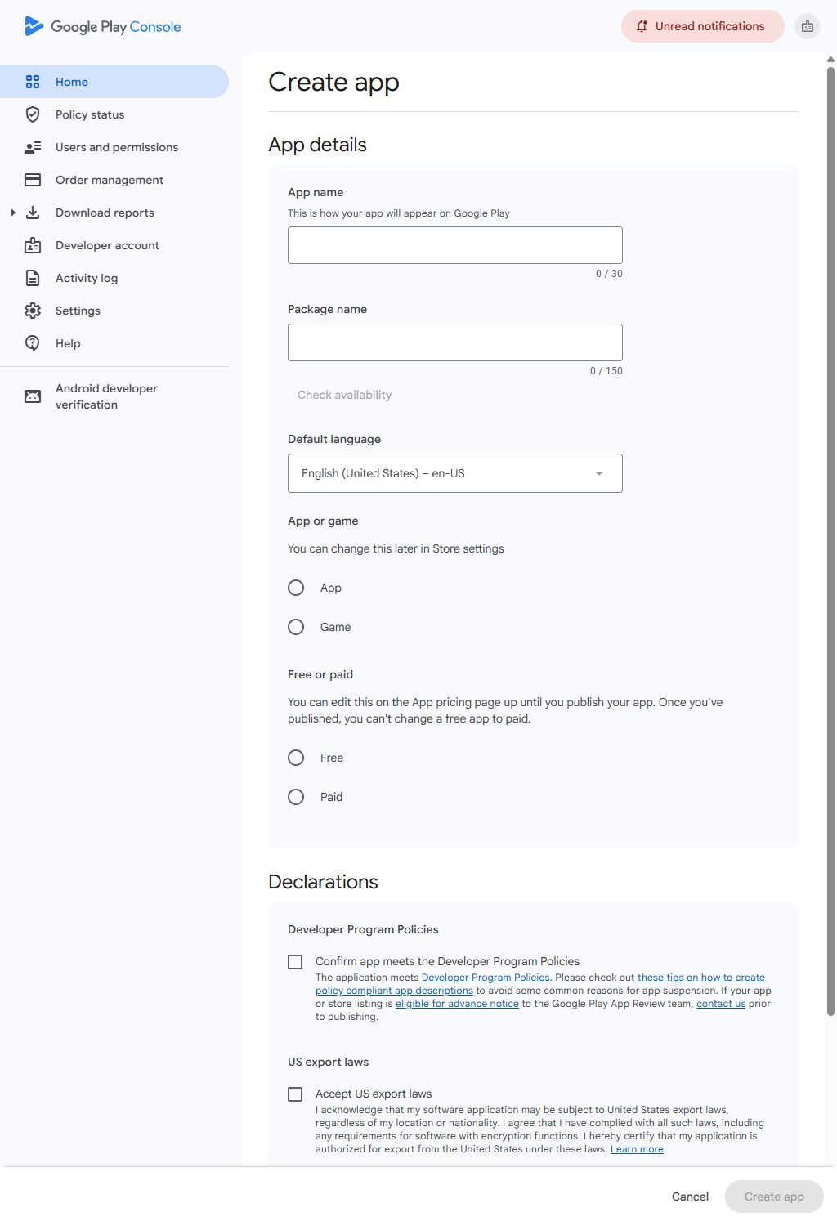Click the Unread notifications button
This screenshot has height=1226, width=837.
click(703, 26)
